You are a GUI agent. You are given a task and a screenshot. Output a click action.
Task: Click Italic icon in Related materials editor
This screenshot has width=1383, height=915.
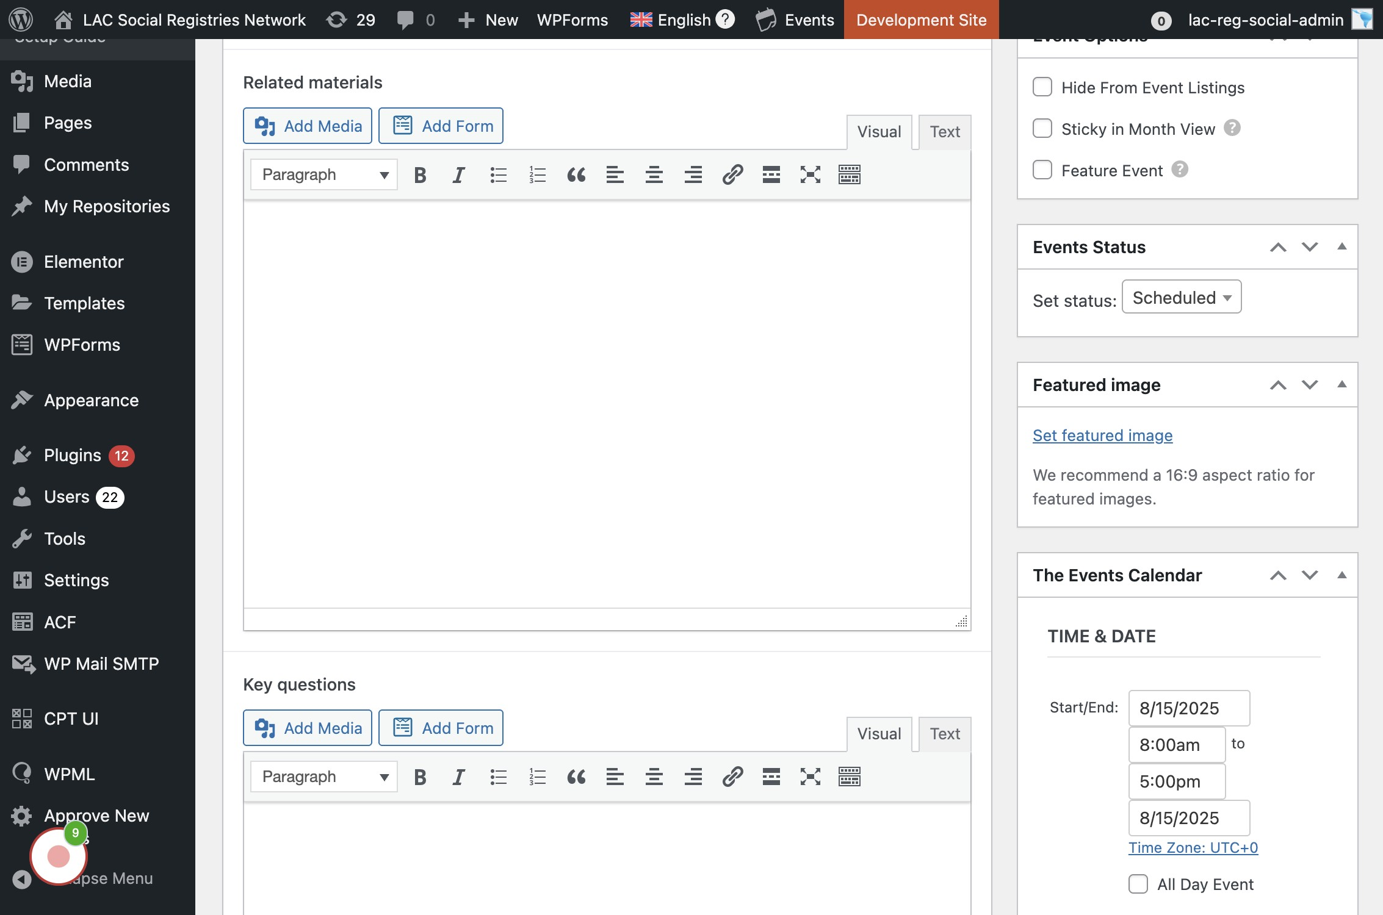click(x=458, y=175)
